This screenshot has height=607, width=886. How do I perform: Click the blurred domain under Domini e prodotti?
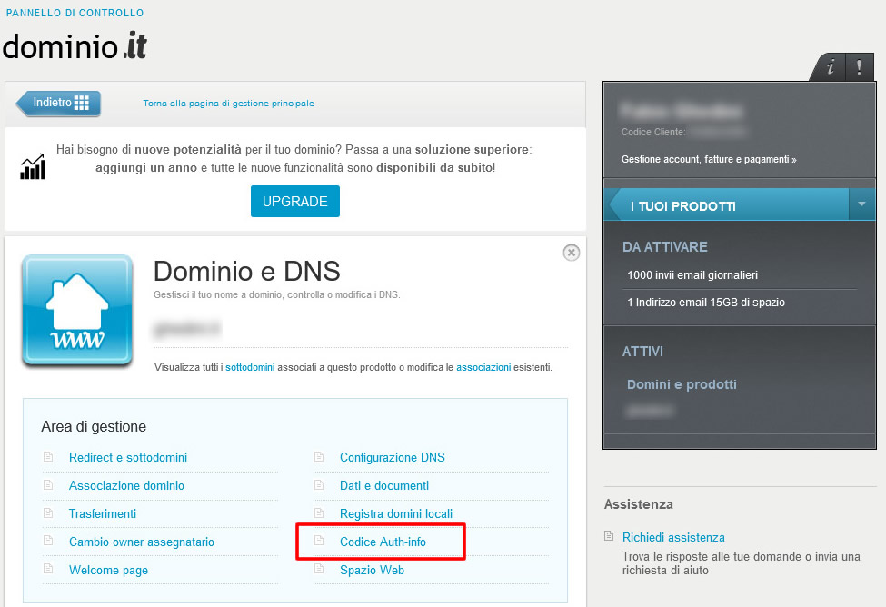click(x=650, y=411)
